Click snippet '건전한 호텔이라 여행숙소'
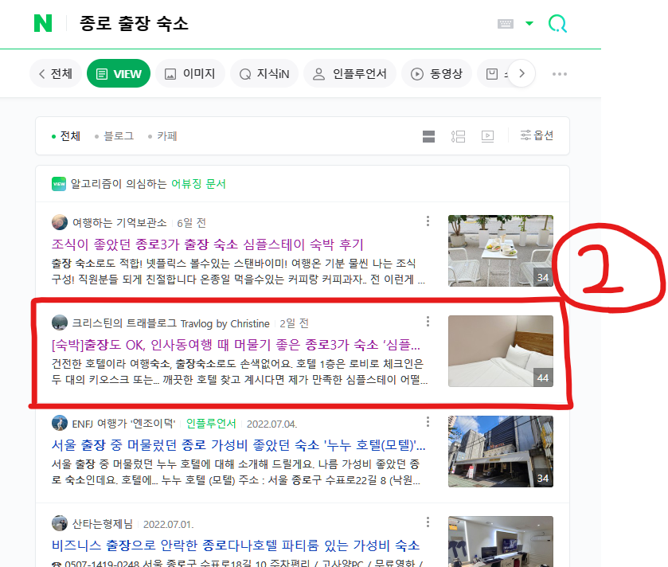The image size is (668, 567). (239, 371)
